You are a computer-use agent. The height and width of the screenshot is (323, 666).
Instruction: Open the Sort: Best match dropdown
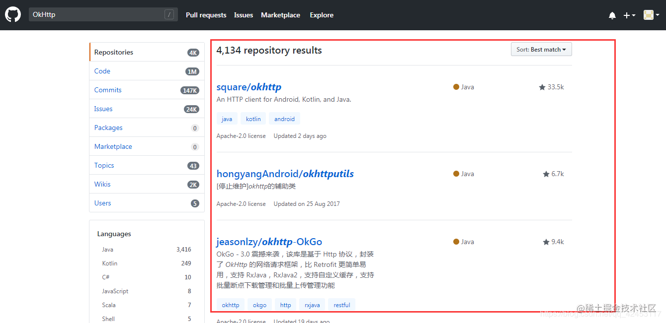(x=541, y=49)
